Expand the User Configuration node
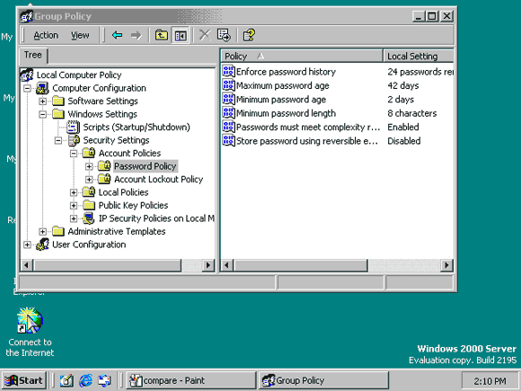The image size is (521, 391). (27, 244)
